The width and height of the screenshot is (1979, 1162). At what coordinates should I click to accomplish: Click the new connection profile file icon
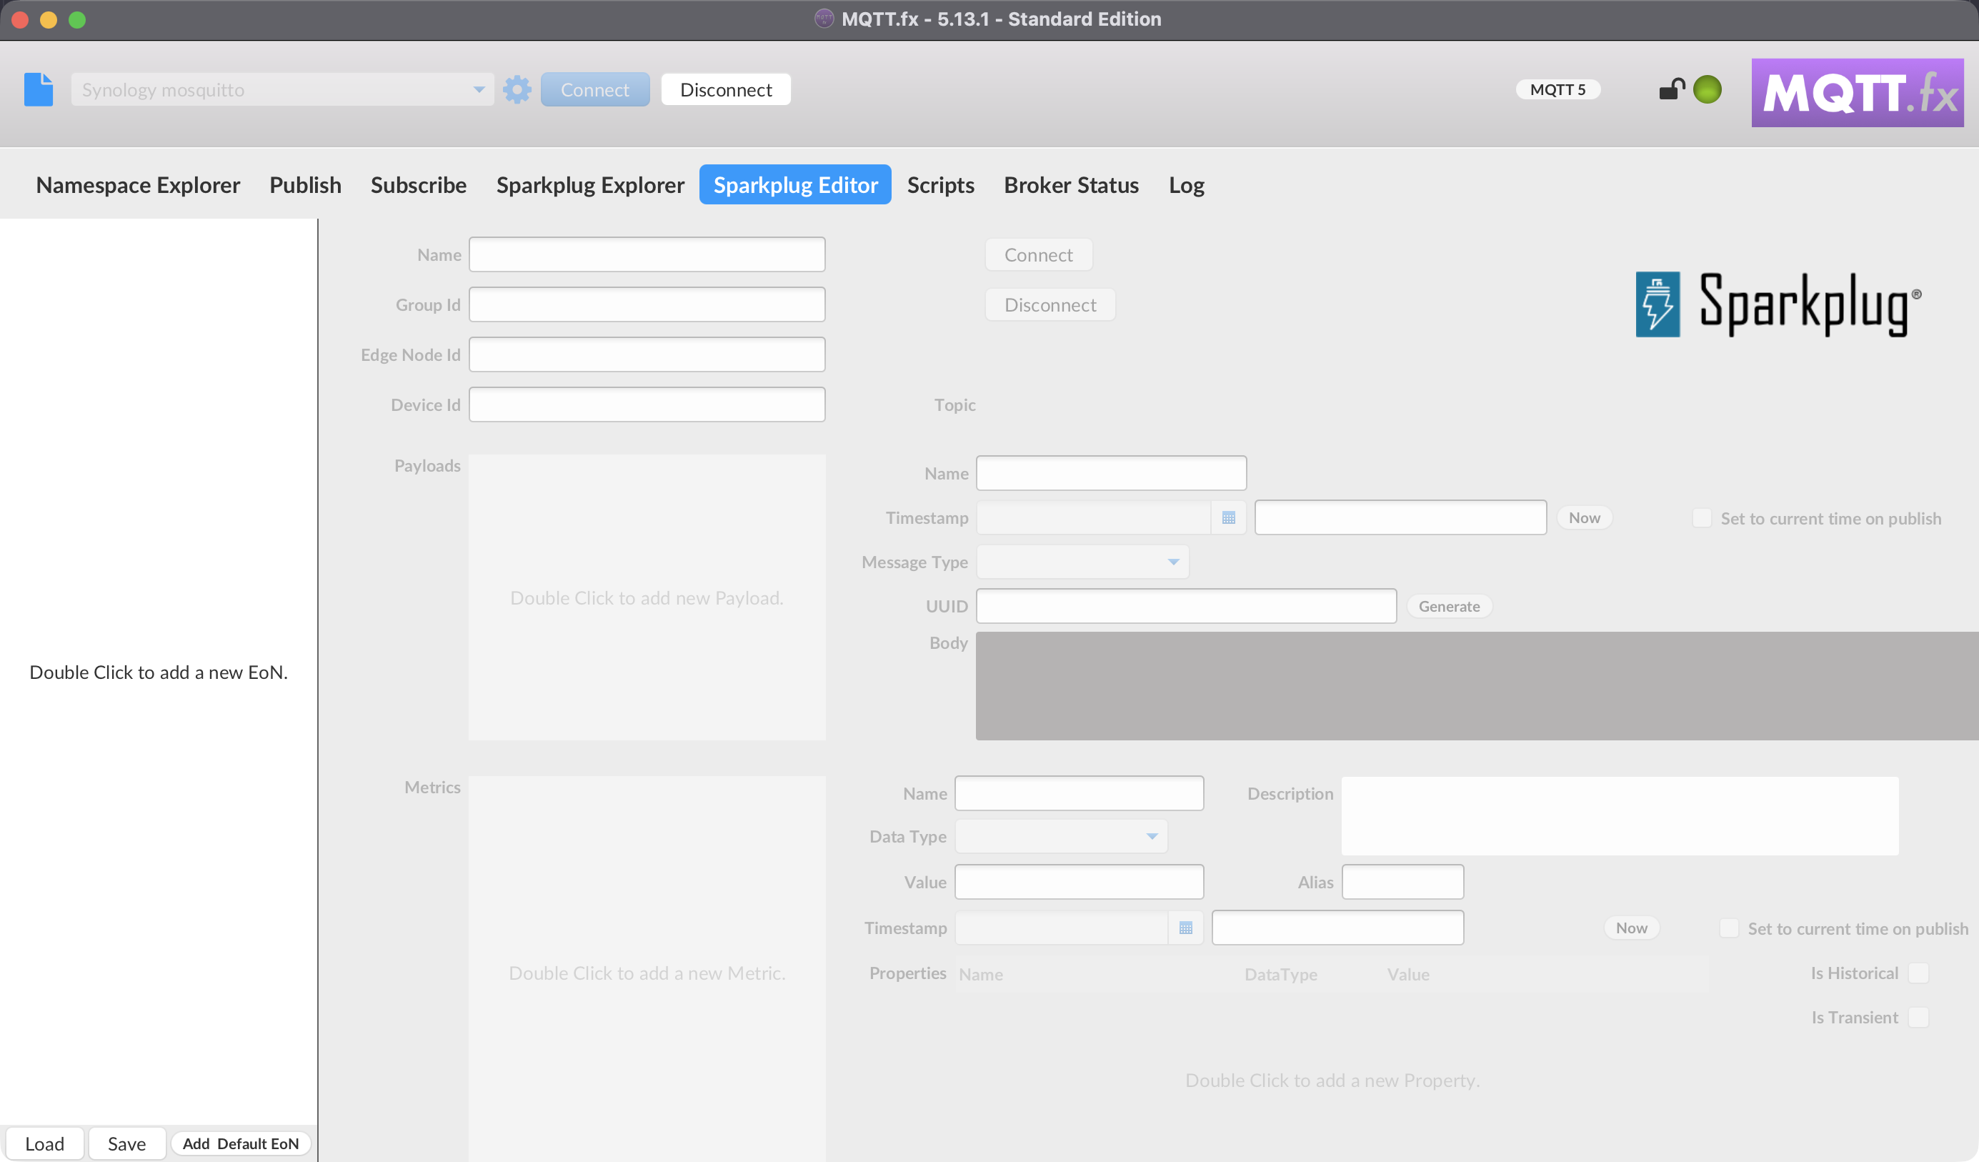(x=39, y=89)
